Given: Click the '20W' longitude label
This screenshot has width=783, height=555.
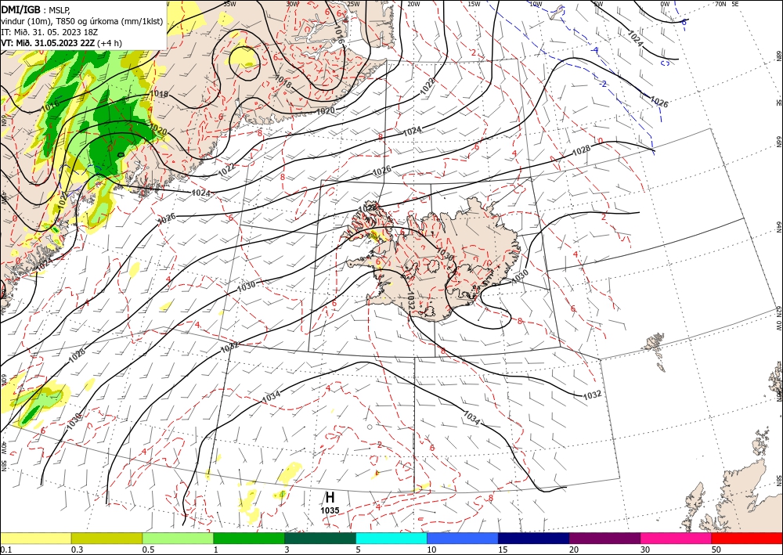Looking at the screenshot, I should point(413,3).
